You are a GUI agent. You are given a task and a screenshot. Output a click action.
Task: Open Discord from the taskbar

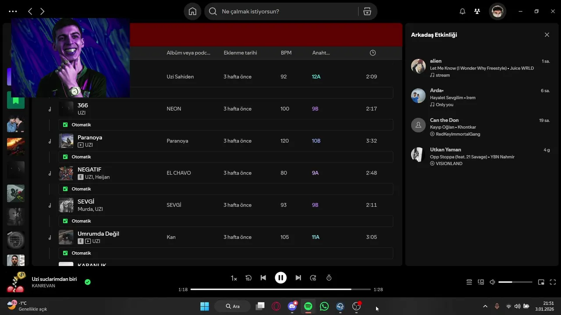292,306
